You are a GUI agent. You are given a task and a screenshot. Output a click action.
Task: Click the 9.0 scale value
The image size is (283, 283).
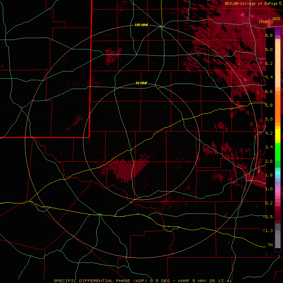269,49
